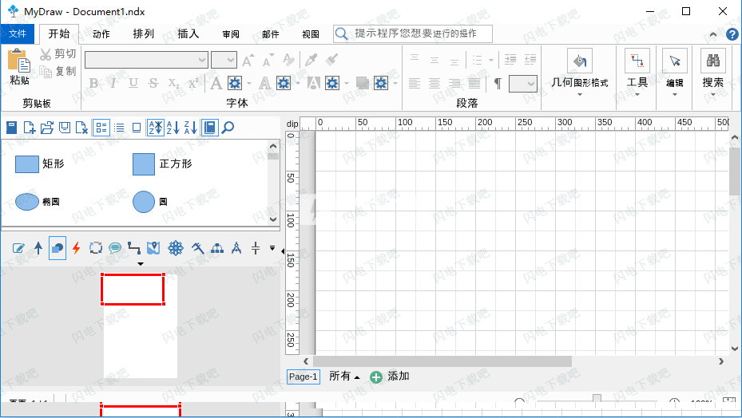Open the help question mark icon
Viewport: 742px width, 418px height.
tap(732, 34)
